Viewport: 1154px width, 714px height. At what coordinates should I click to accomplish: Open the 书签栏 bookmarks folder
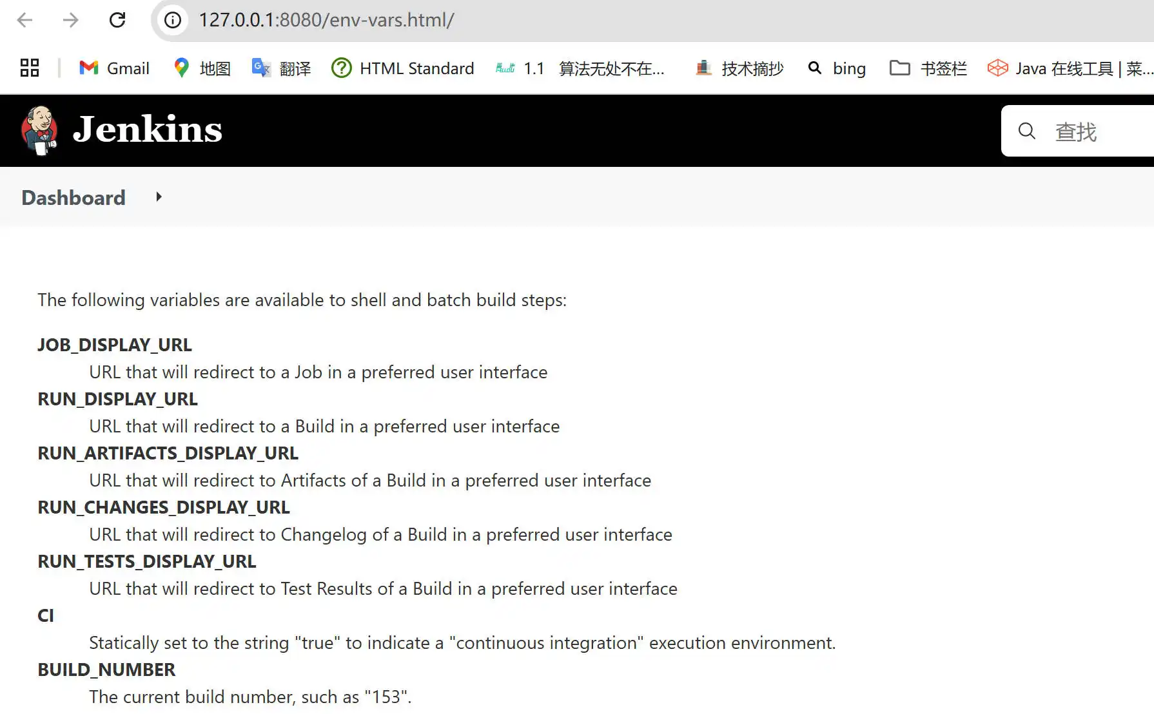click(928, 68)
